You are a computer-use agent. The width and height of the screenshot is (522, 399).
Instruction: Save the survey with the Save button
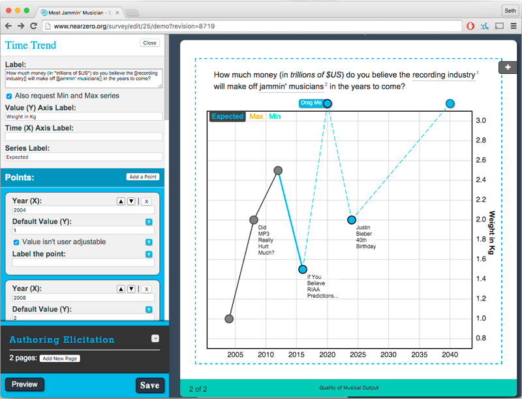coord(149,385)
